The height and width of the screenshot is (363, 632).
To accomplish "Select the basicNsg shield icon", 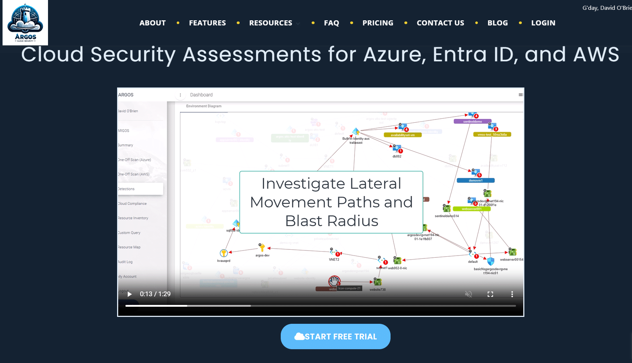I will [491, 261].
